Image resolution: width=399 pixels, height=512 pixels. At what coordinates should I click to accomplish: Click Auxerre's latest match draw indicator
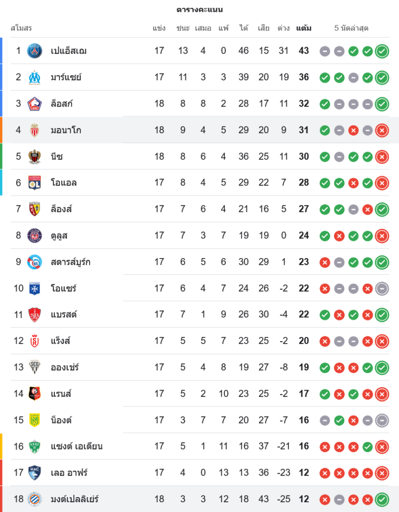pos(382,288)
